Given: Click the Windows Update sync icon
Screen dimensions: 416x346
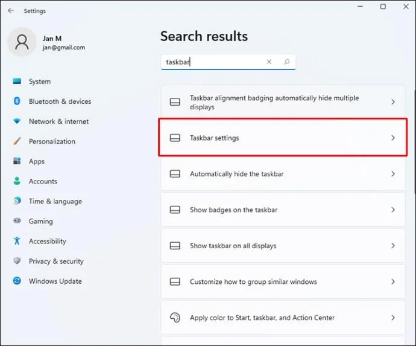Looking at the screenshot, I should (17, 281).
